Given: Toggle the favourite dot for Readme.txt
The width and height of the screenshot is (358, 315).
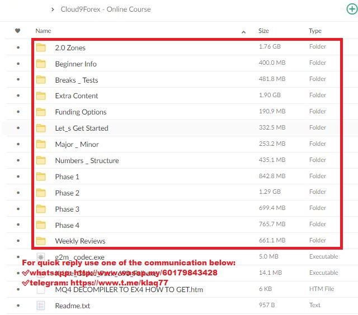Looking at the screenshot, I should [18, 306].
